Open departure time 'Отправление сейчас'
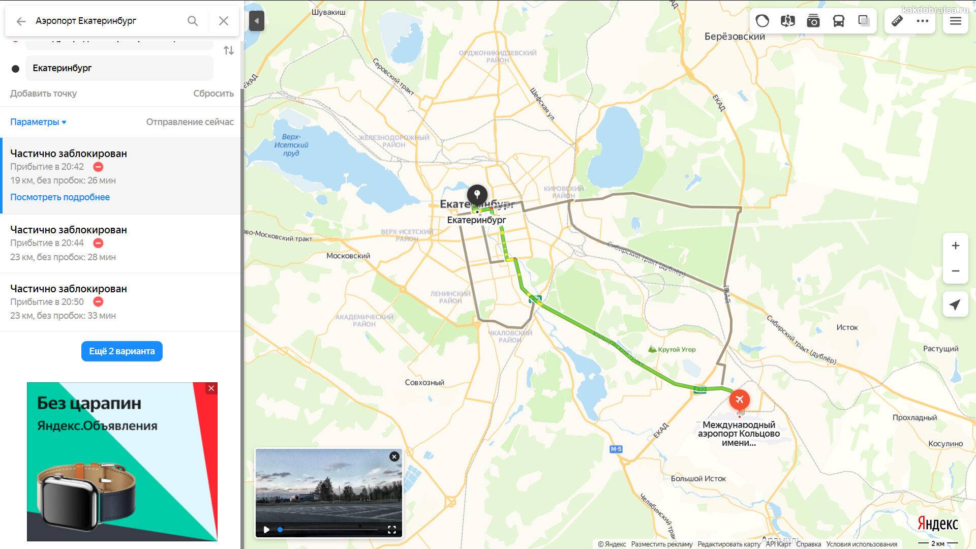Screen dimensions: 976x549 pyautogui.click(x=190, y=122)
